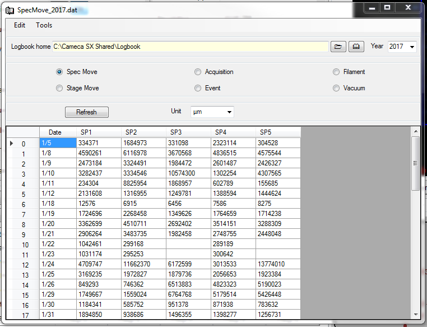Viewport: 427px width, 327px height.
Task: Choose the Acquisition radio option
Action: point(198,72)
